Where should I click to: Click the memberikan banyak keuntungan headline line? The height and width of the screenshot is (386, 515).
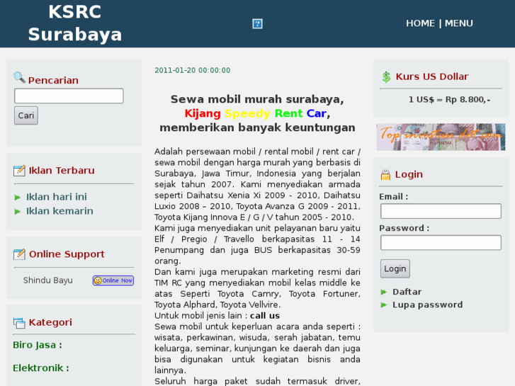257,127
